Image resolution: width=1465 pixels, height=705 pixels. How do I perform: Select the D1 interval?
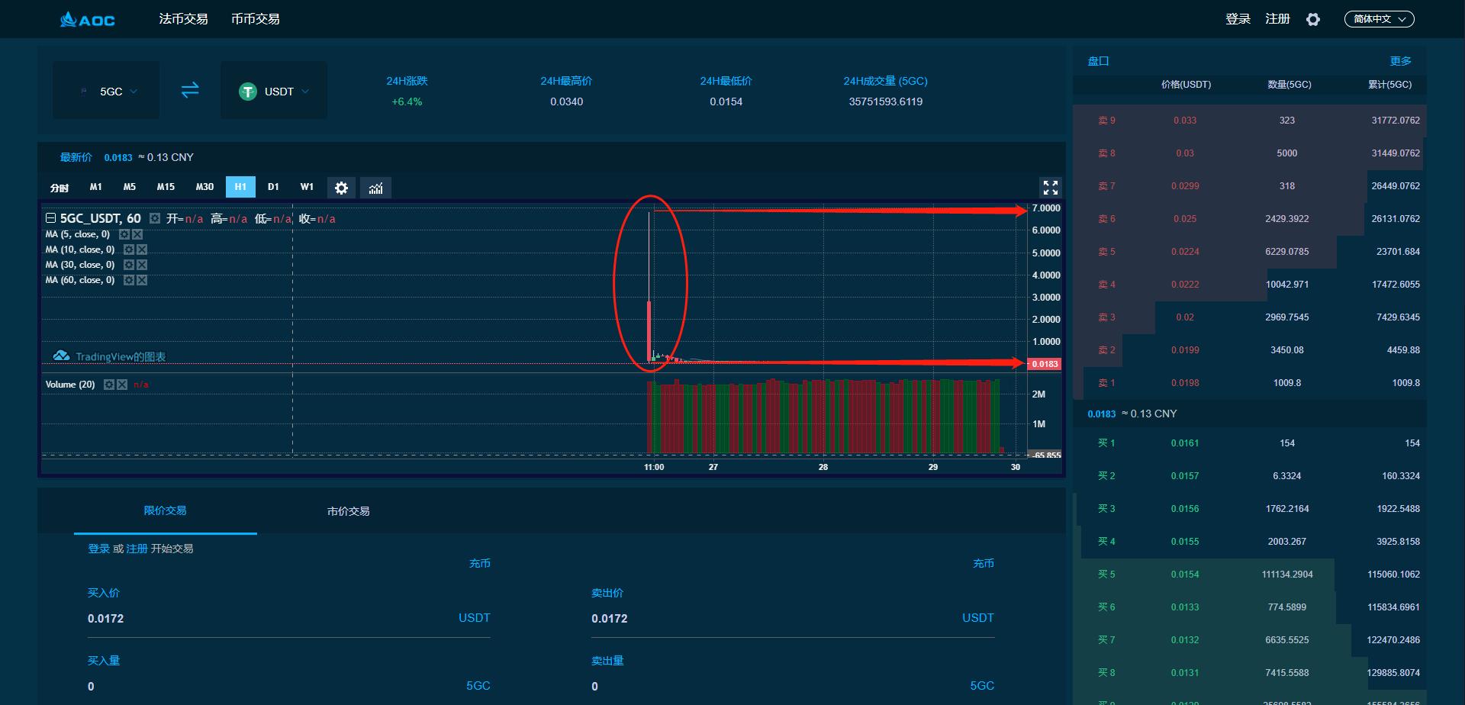(x=273, y=187)
